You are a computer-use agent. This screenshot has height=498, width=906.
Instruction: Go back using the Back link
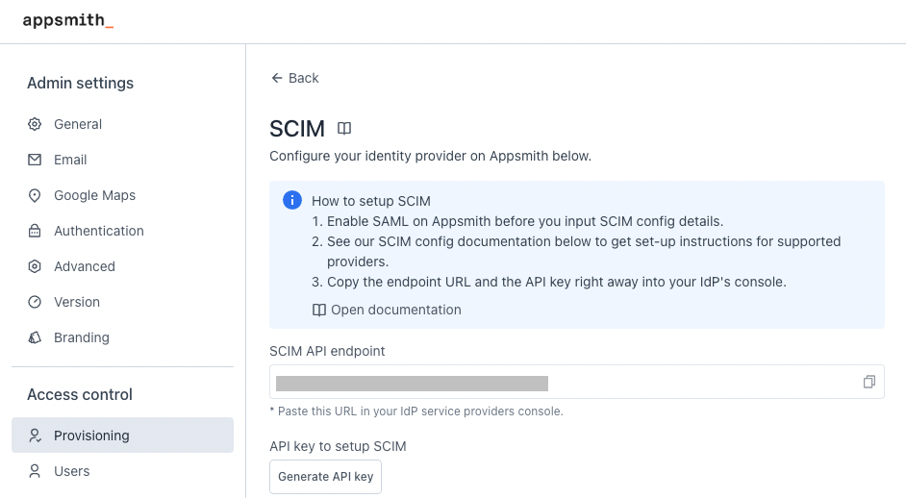pos(295,78)
